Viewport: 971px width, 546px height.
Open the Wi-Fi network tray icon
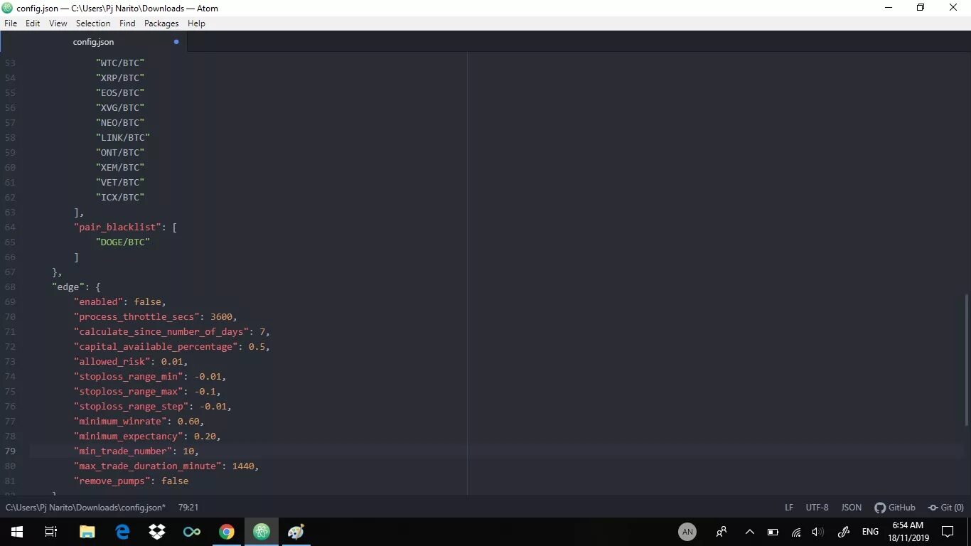(796, 532)
